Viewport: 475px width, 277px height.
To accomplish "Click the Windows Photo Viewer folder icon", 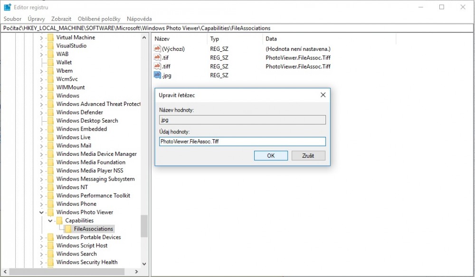I will pos(50,212).
